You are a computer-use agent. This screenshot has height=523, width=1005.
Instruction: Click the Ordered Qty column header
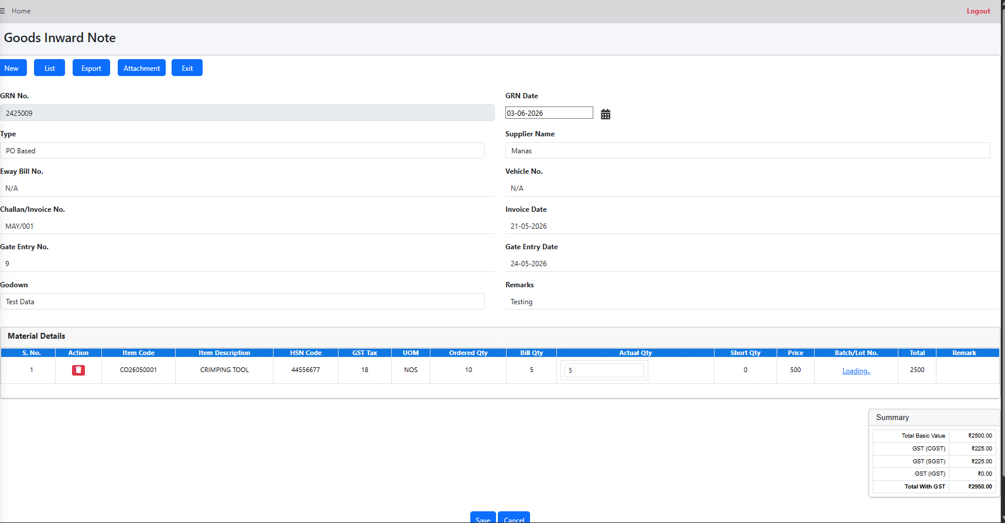click(469, 353)
